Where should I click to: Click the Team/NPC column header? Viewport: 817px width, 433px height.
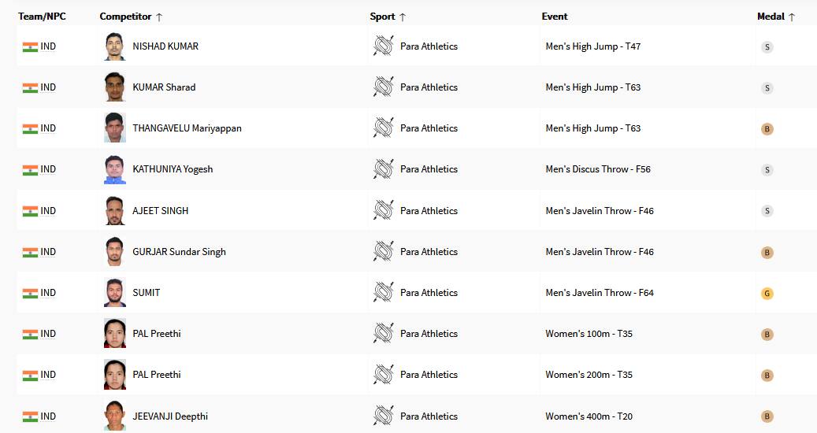pos(37,17)
